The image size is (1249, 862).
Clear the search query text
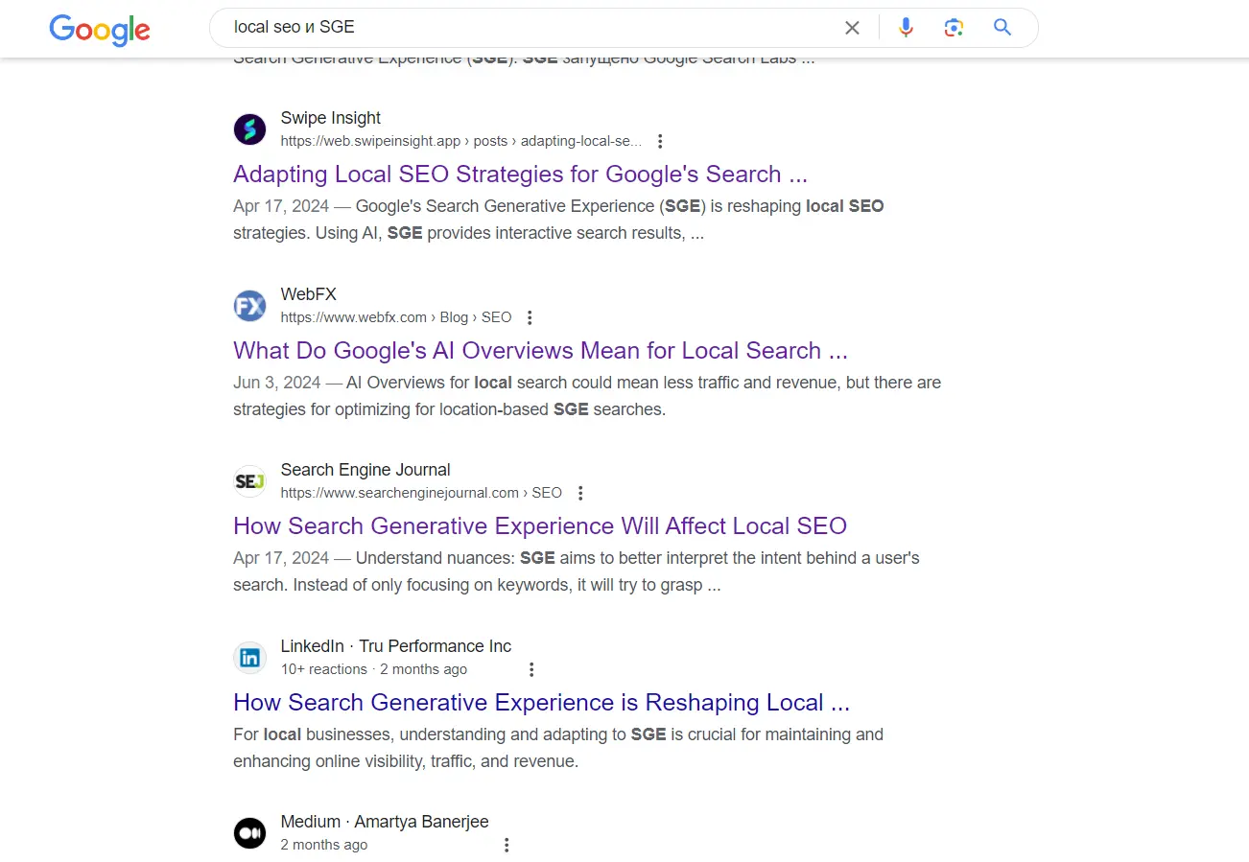click(x=852, y=28)
